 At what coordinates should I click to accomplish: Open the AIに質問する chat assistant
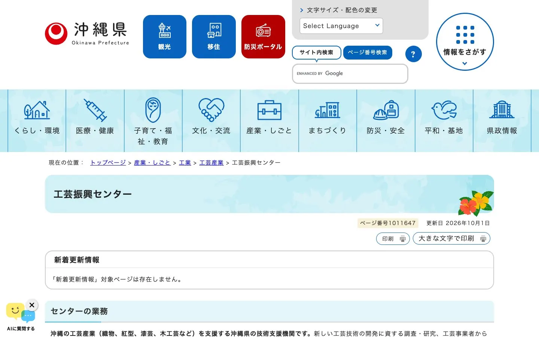click(x=21, y=317)
